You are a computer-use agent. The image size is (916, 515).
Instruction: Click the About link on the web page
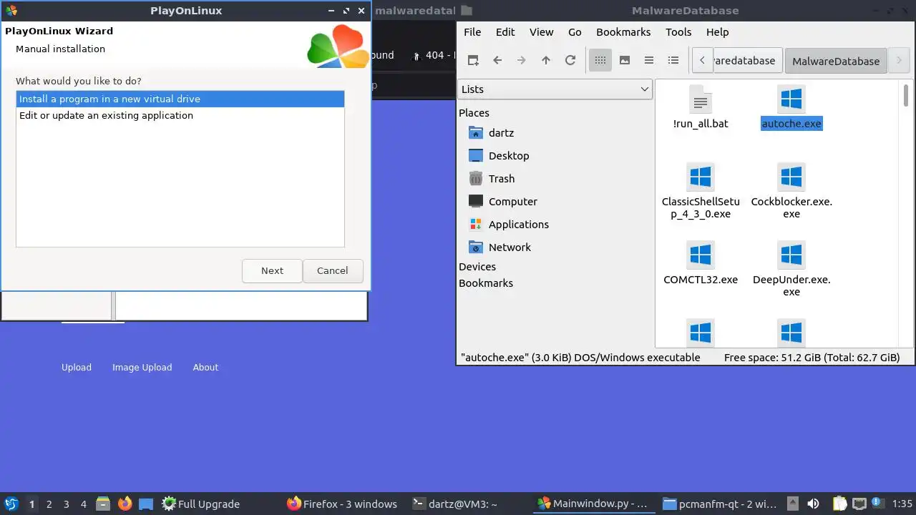point(205,367)
